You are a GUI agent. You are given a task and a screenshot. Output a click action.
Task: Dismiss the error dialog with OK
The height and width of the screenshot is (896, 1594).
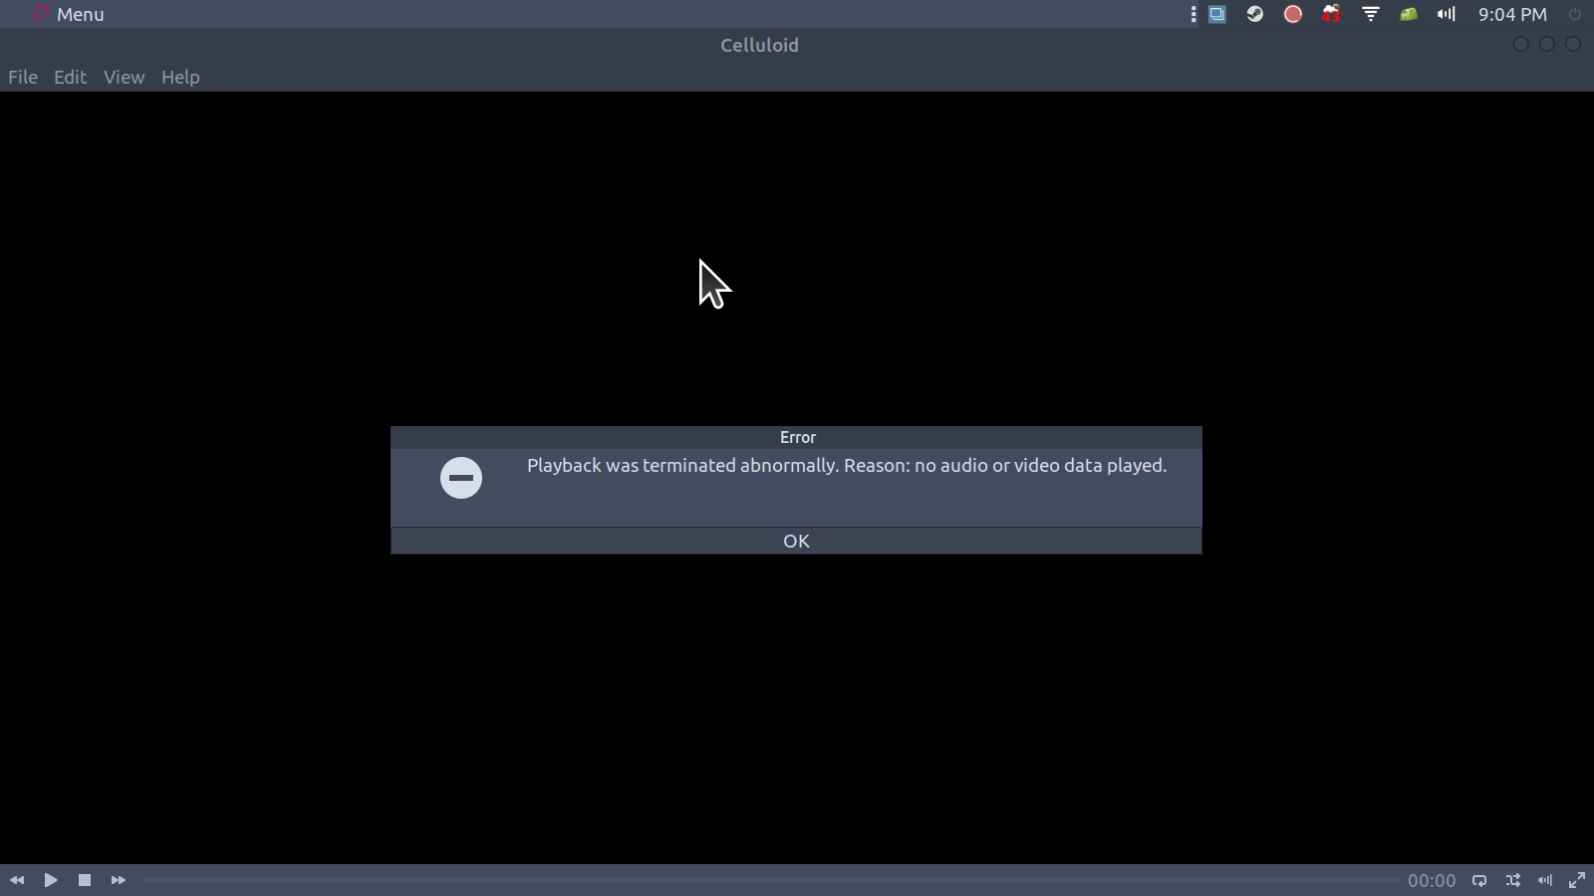(x=796, y=541)
